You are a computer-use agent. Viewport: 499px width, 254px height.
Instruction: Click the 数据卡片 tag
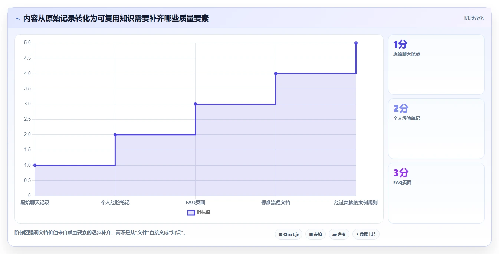[366, 234]
